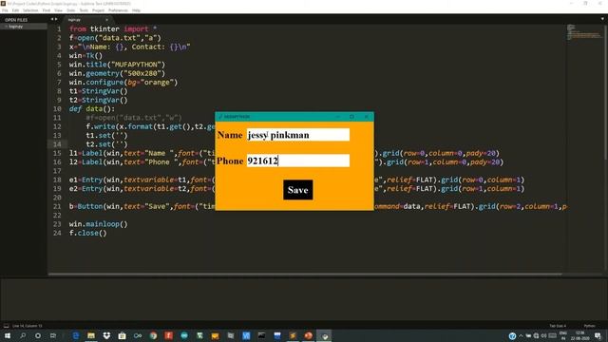
Task: Launch Microsoft Edge from the taskbar
Action: pos(76,335)
